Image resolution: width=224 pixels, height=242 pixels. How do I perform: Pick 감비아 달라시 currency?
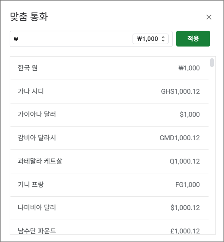coord(109,138)
